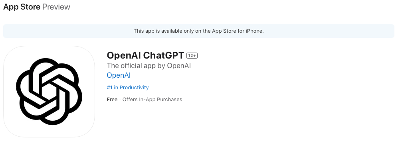Click the iPhone-only availability banner text
This screenshot has width=402, height=145.
click(x=199, y=31)
